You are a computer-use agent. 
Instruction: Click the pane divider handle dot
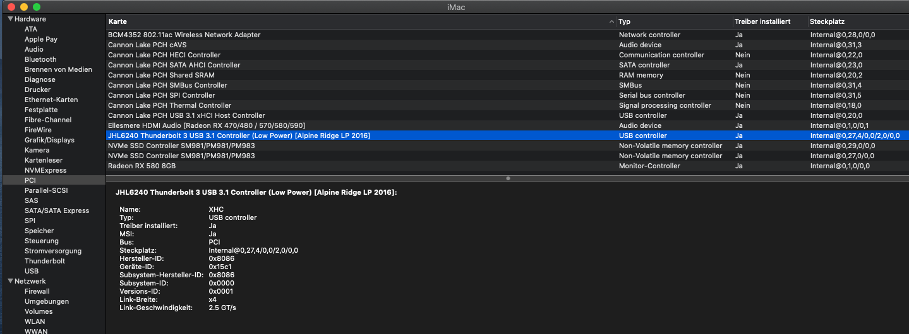pyautogui.click(x=508, y=178)
